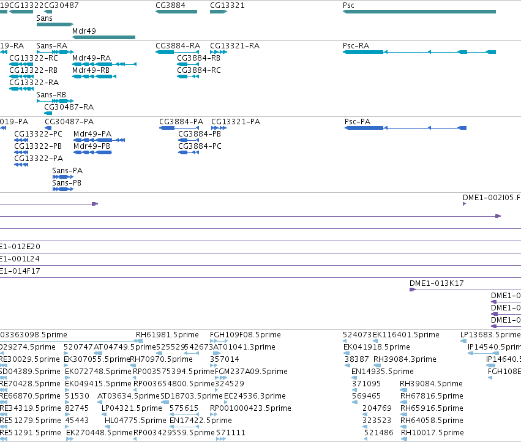Screen dimensions: 521x442
Task: Click the RH67816.5prime EST
Action: click(403, 402)
